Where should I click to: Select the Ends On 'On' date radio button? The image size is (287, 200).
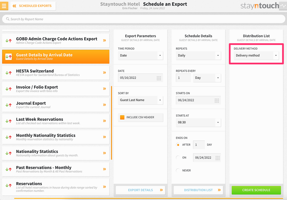(x=178, y=158)
